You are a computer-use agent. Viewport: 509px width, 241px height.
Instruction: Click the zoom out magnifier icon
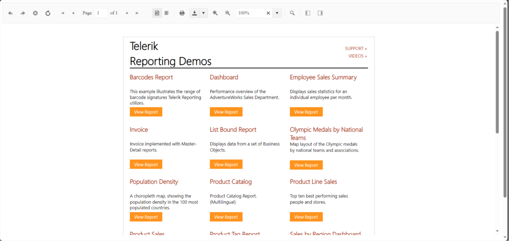click(x=227, y=13)
